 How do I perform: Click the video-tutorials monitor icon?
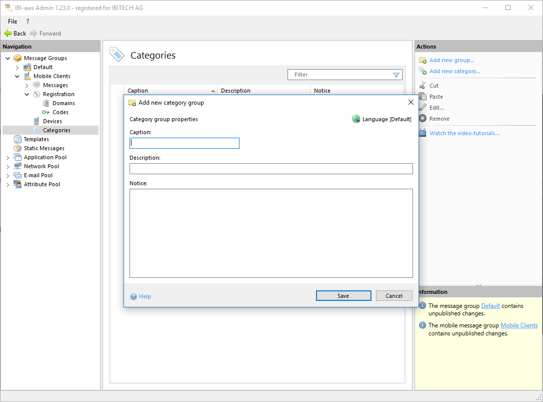click(x=422, y=133)
